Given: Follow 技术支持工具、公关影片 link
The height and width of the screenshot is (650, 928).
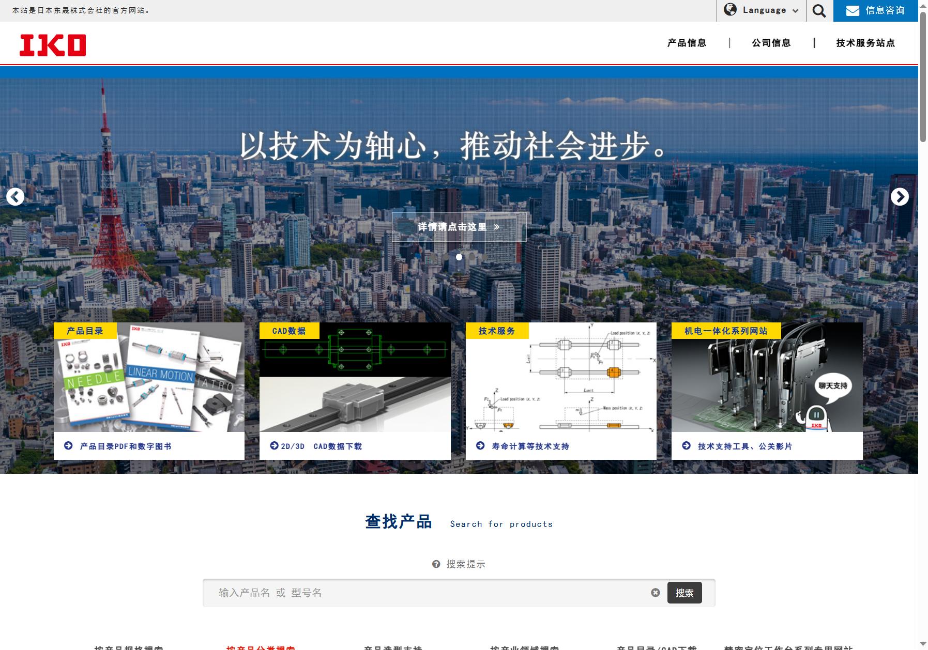Looking at the screenshot, I should [x=745, y=446].
